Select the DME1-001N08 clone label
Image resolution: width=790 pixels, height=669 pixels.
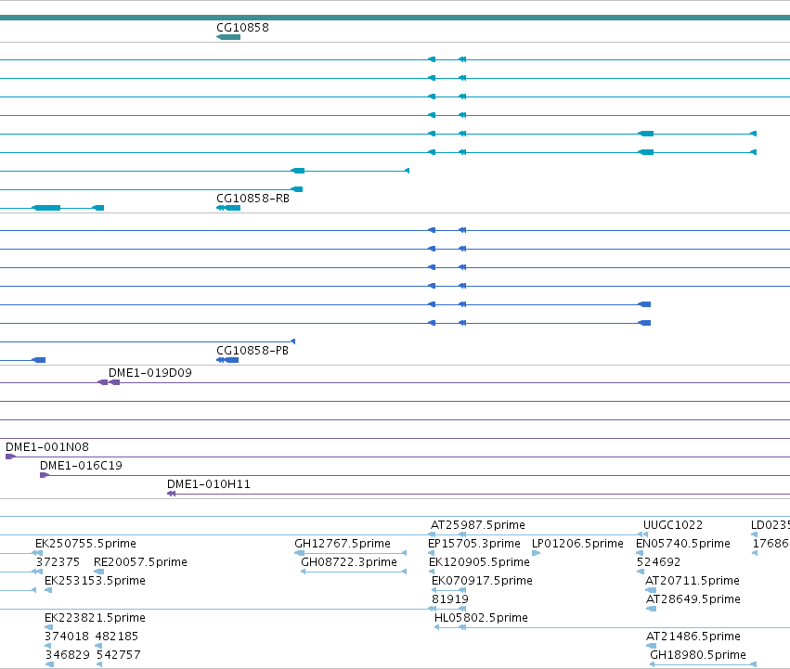pos(47,447)
